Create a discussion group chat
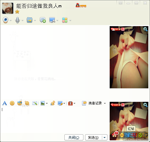The height and width of the screenshot is (142, 150). (43, 20)
